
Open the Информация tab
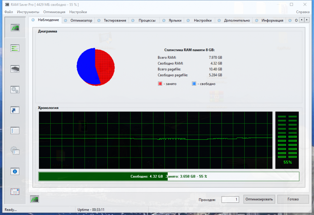[x=269, y=20]
